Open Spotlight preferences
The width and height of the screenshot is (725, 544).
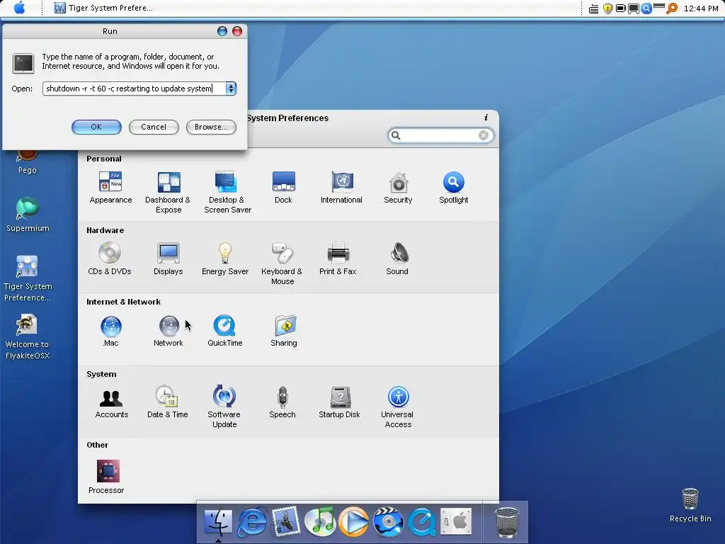(x=454, y=187)
